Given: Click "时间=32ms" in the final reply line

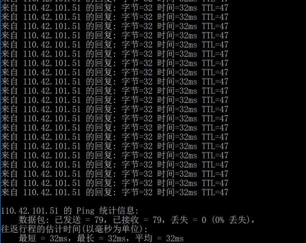Looking at the screenshot, I should [x=177, y=192].
